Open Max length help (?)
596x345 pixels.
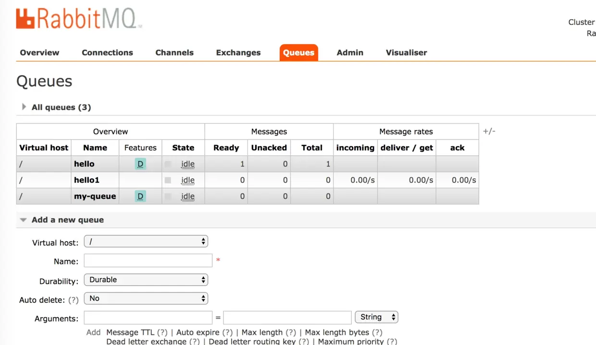291,332
